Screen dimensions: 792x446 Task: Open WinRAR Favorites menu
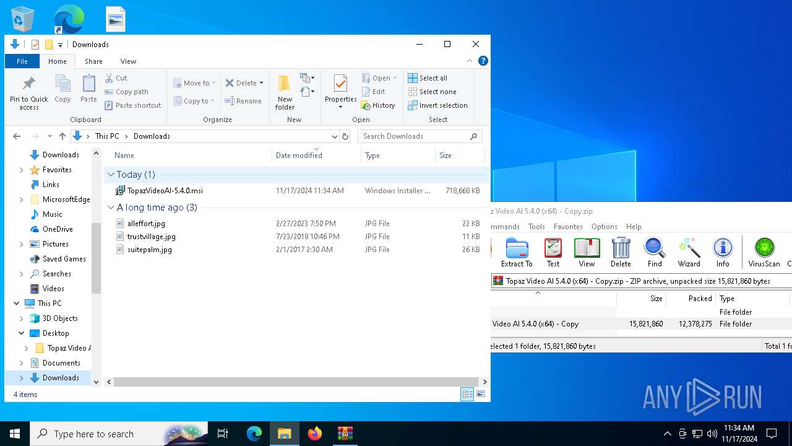pos(568,227)
